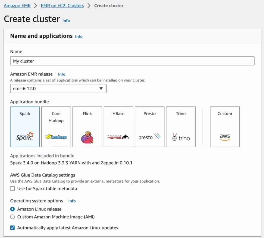
Task: Uncheck automatically apply latest Amazon Linux updates
Action: 12,228
